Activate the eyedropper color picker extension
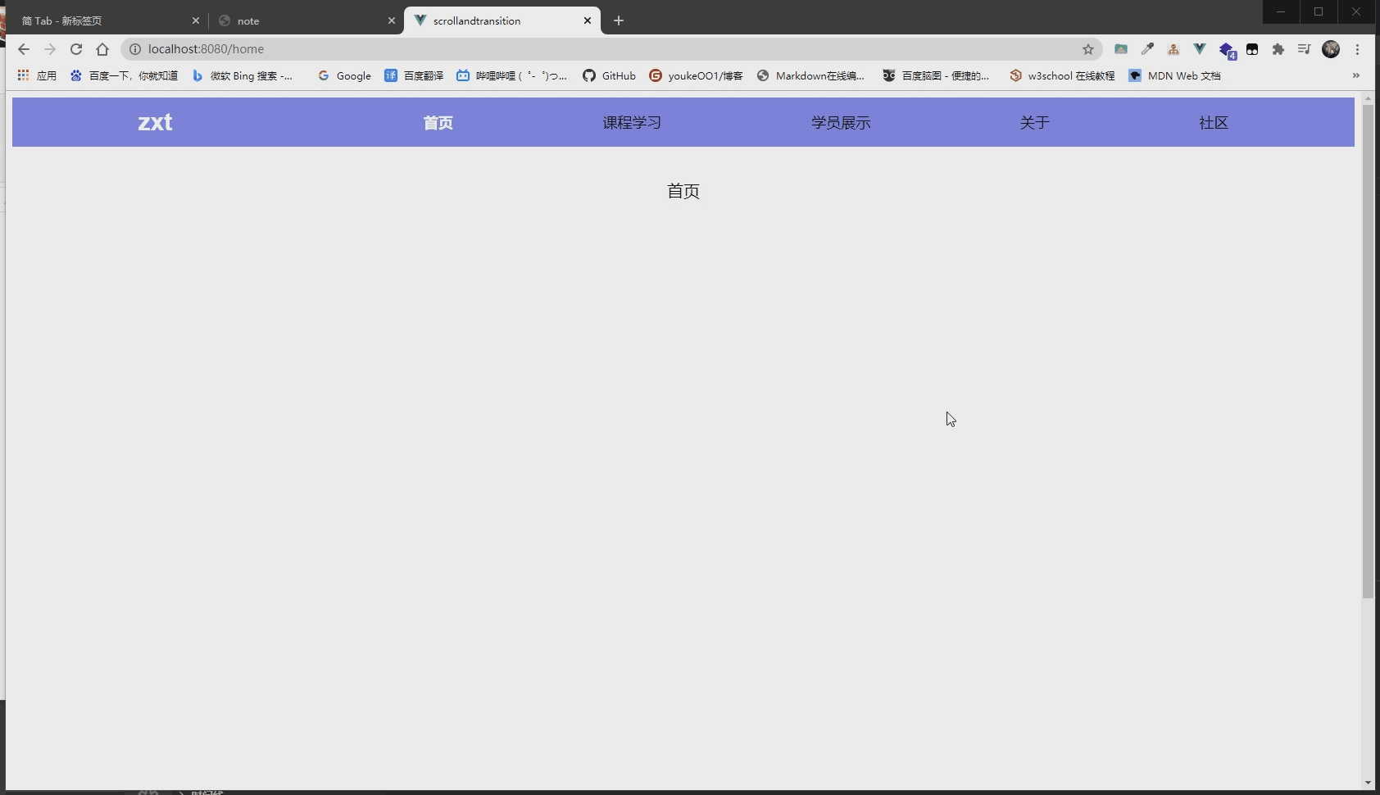Viewport: 1380px width, 795px height. coord(1147,49)
